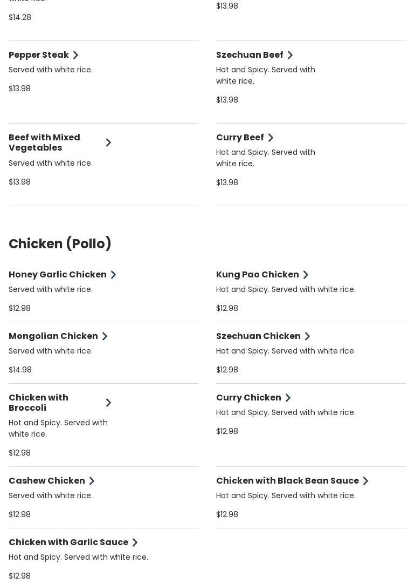
Task: Click the chevron next to Honey Garlic Chicken
Action: 113,275
